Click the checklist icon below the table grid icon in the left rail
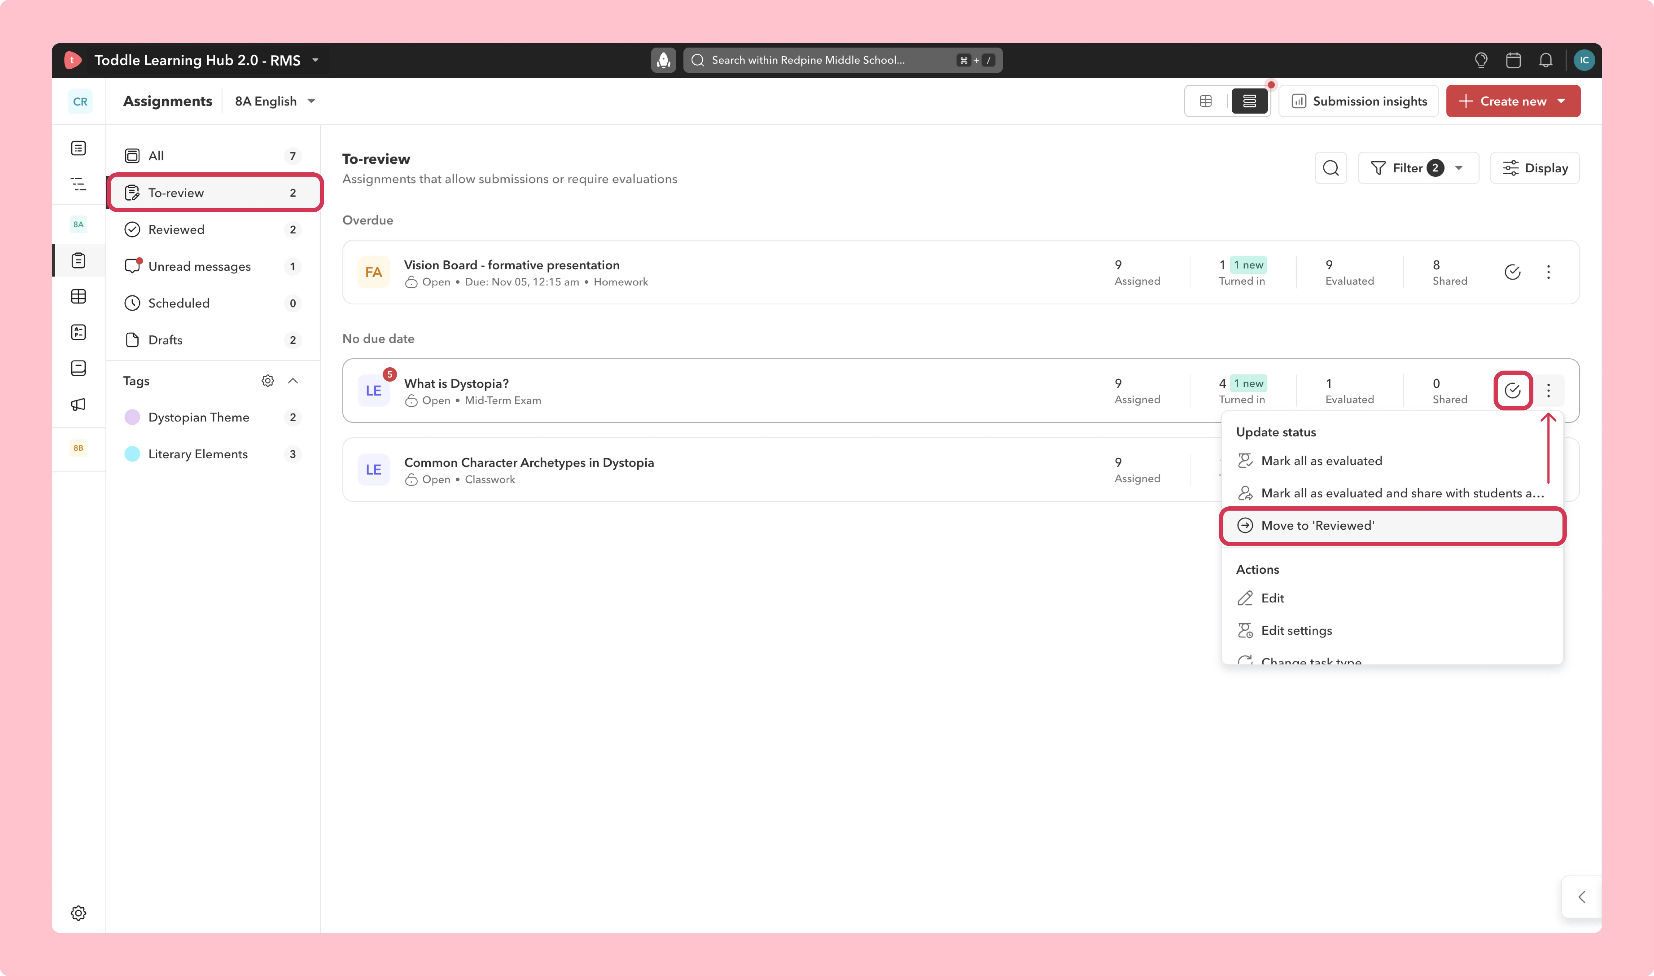This screenshot has width=1654, height=976. [x=78, y=332]
